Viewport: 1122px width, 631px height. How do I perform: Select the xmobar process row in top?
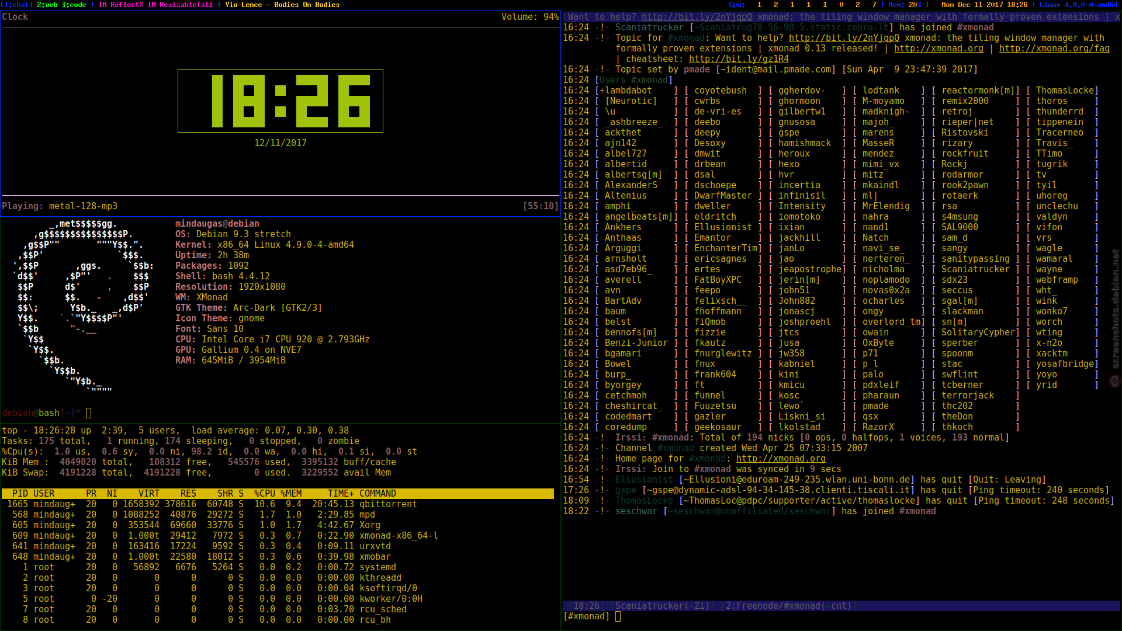coord(278,557)
